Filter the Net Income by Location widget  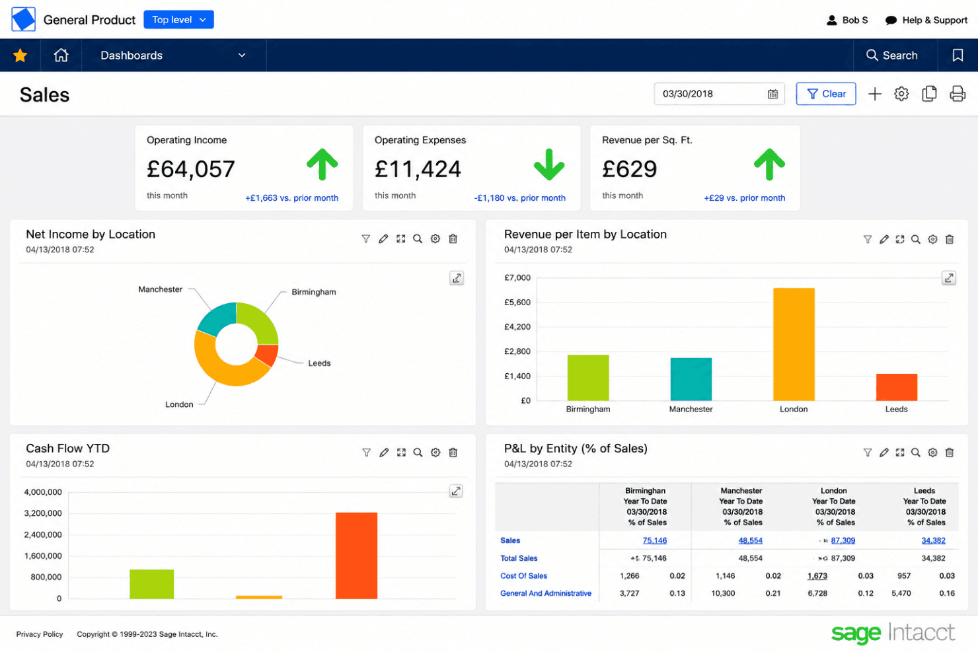click(x=365, y=239)
